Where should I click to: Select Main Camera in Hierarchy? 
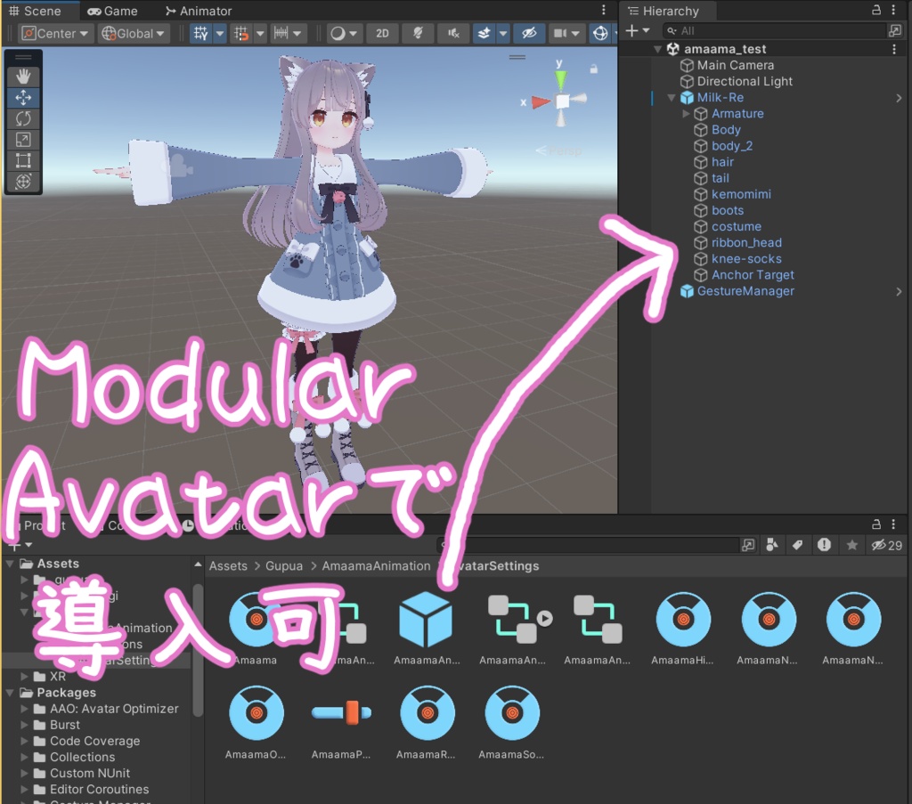(735, 65)
